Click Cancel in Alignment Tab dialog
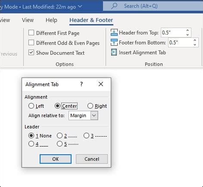 pyautogui.click(x=92, y=159)
